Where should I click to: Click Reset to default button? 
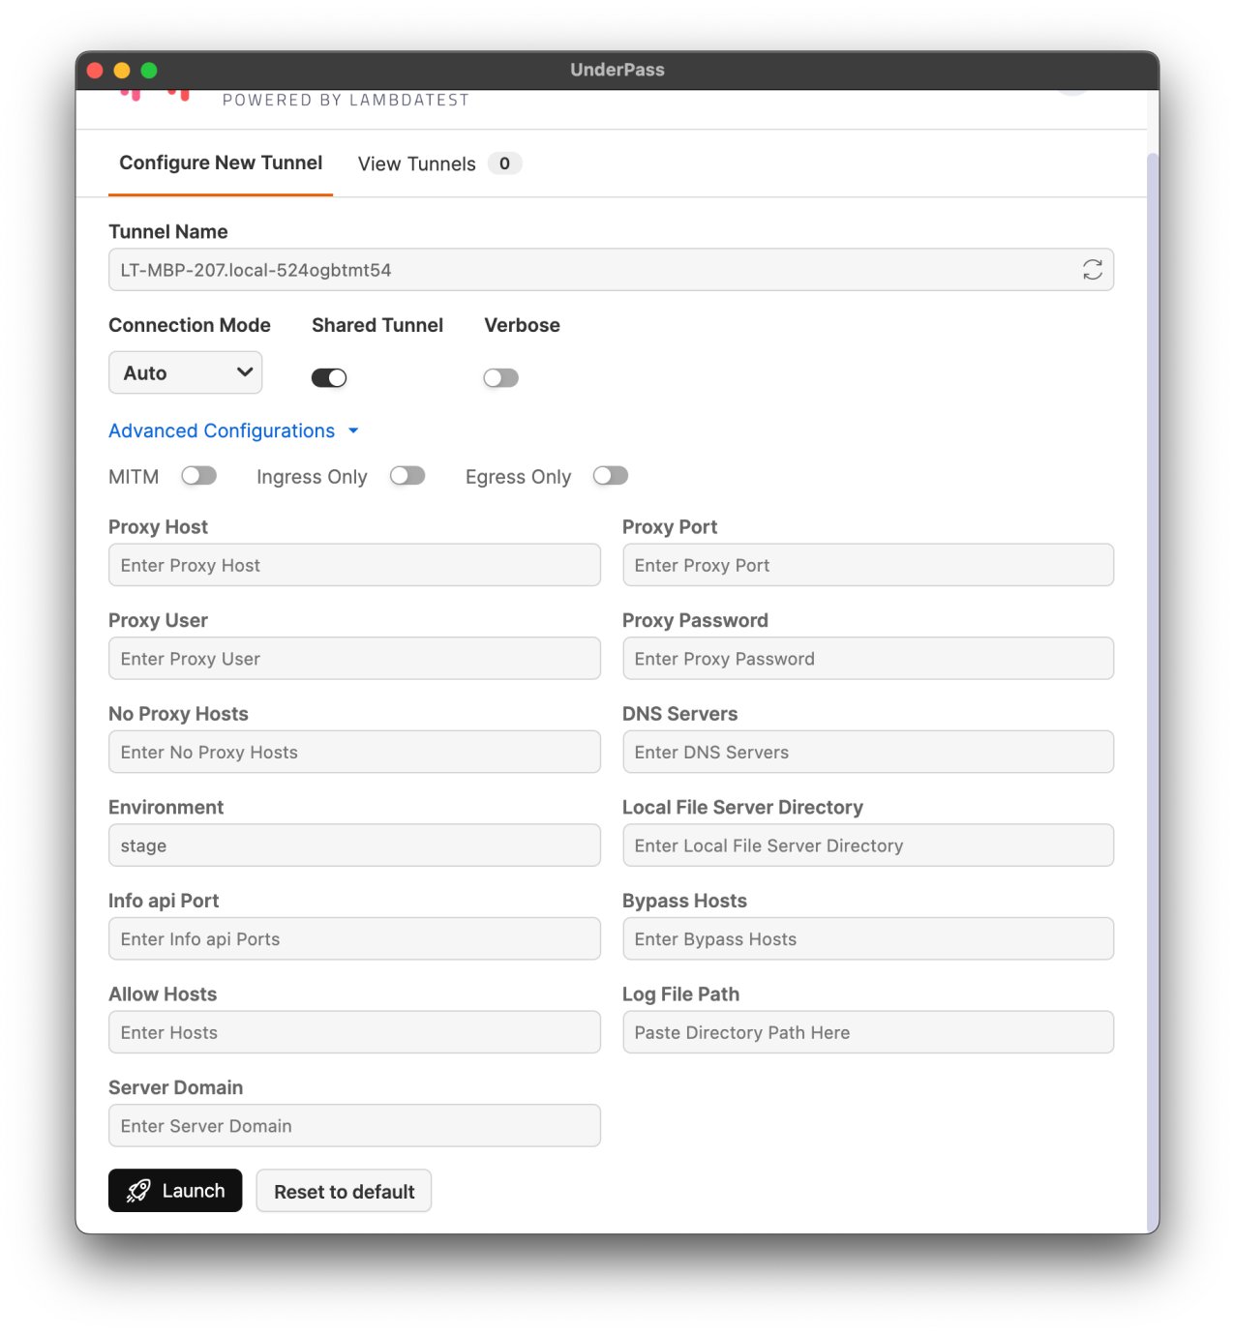[x=344, y=1191]
